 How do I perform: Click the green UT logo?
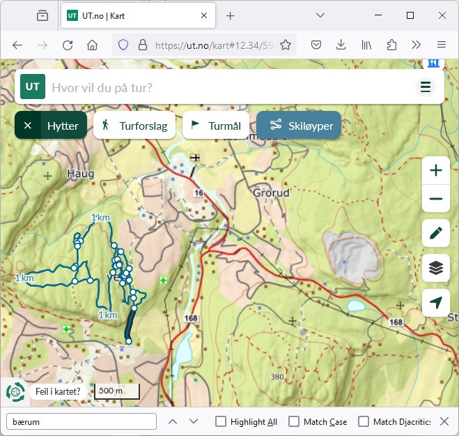tap(33, 87)
